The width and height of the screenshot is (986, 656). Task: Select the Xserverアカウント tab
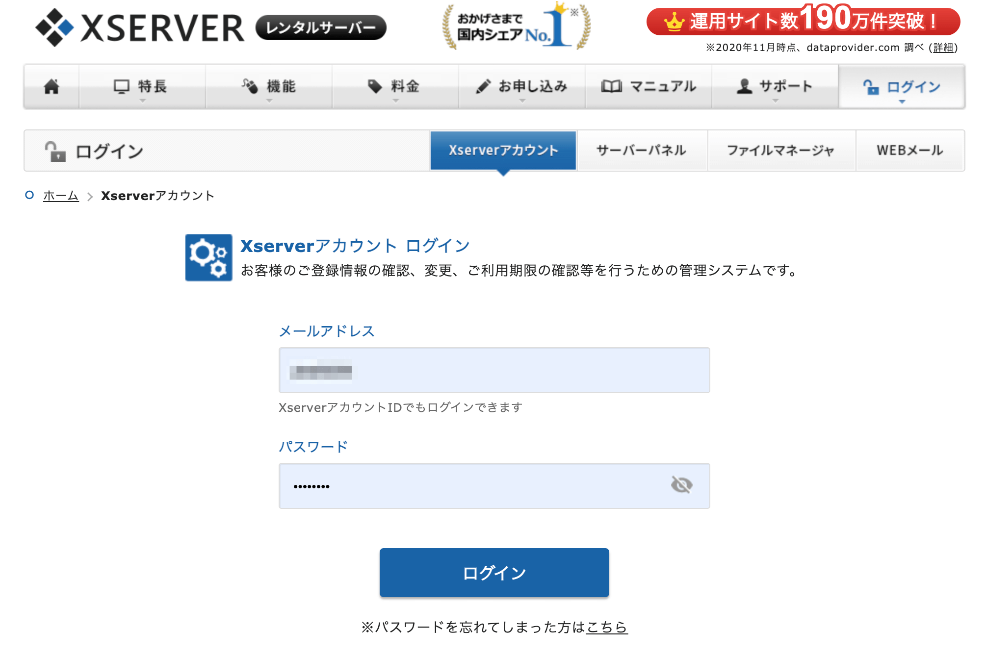[x=503, y=150]
